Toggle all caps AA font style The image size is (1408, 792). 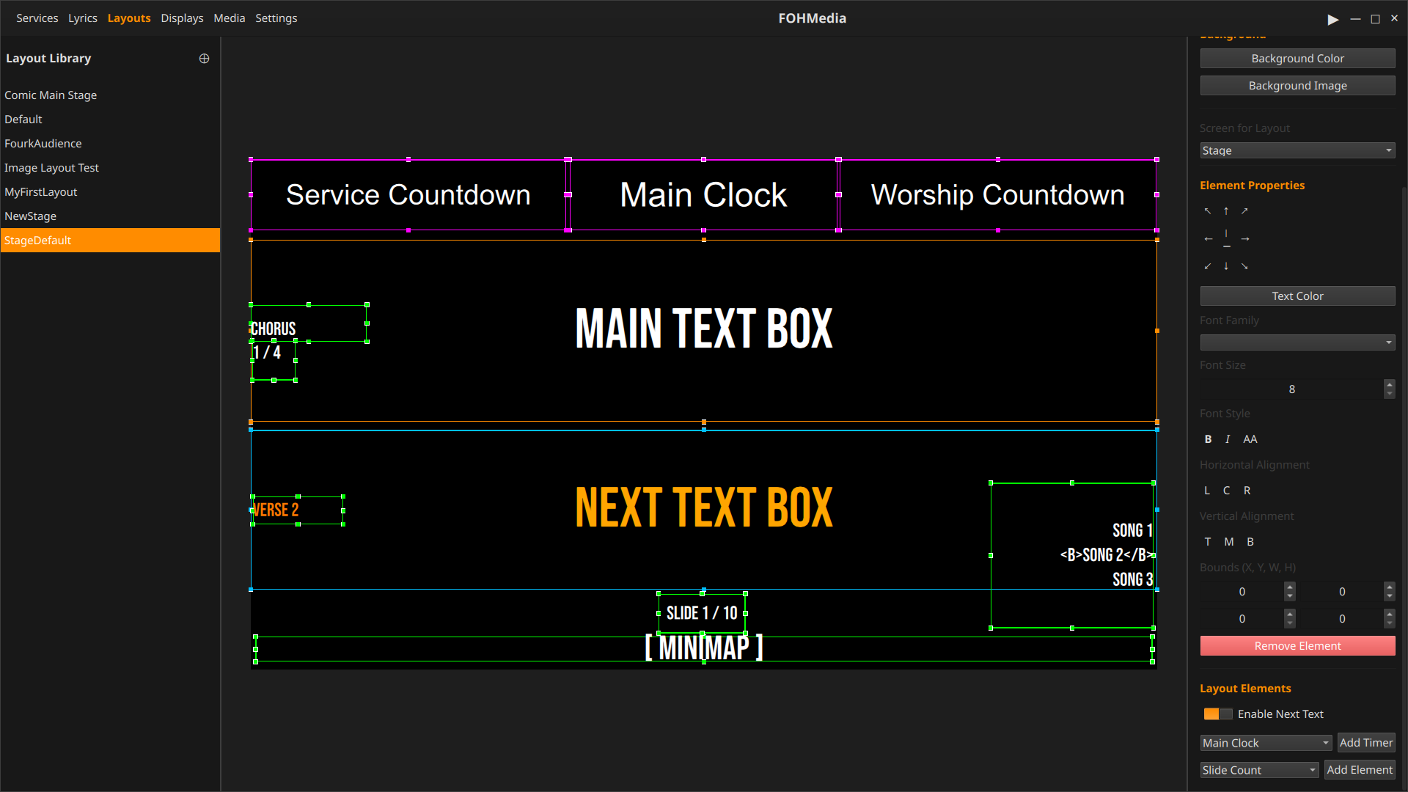pos(1250,439)
